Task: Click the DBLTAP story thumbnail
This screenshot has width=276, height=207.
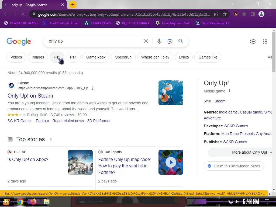Action: 80,162
